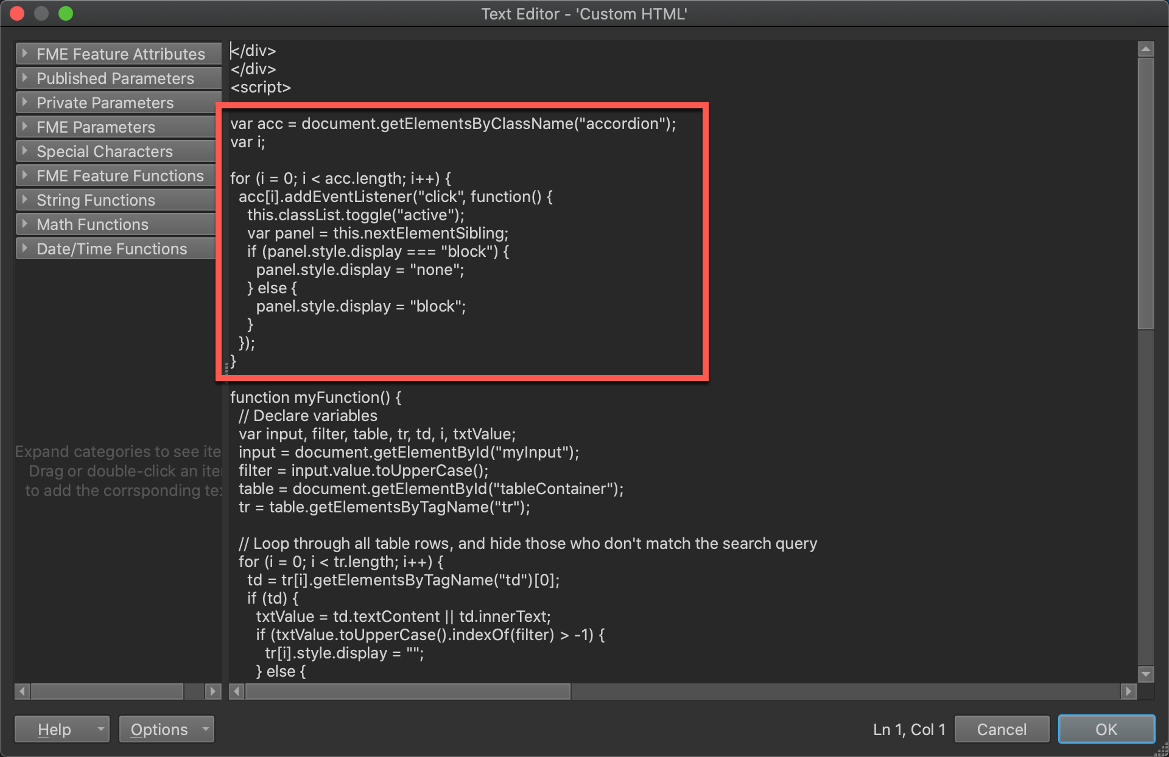1169x757 pixels.
Task: Click the Help button
Action: 54,729
